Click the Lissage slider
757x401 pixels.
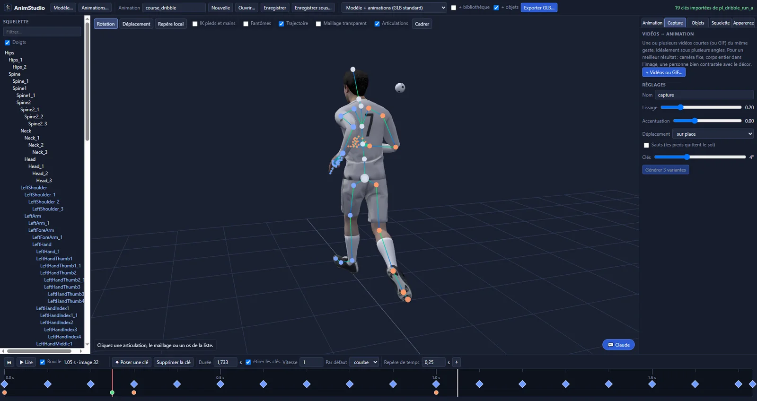coord(701,107)
